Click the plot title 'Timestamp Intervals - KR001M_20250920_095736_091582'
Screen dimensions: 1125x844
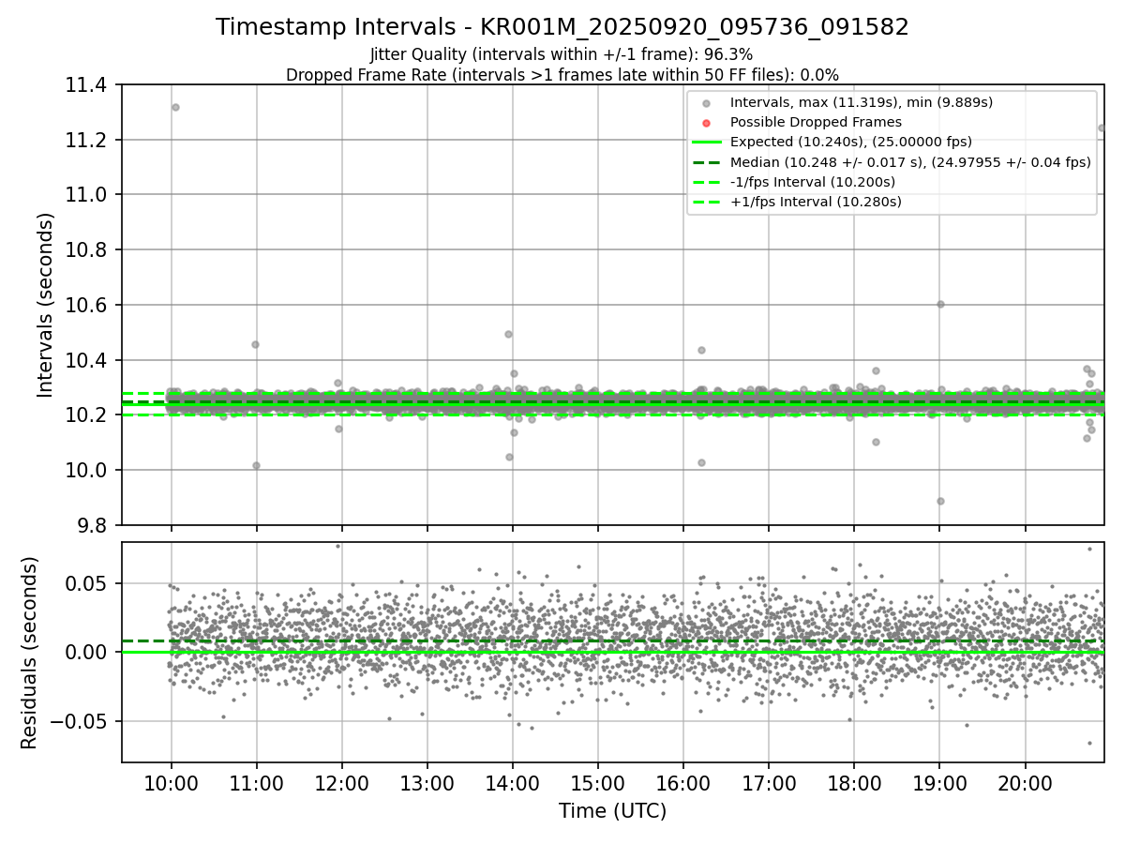pyautogui.click(x=562, y=27)
